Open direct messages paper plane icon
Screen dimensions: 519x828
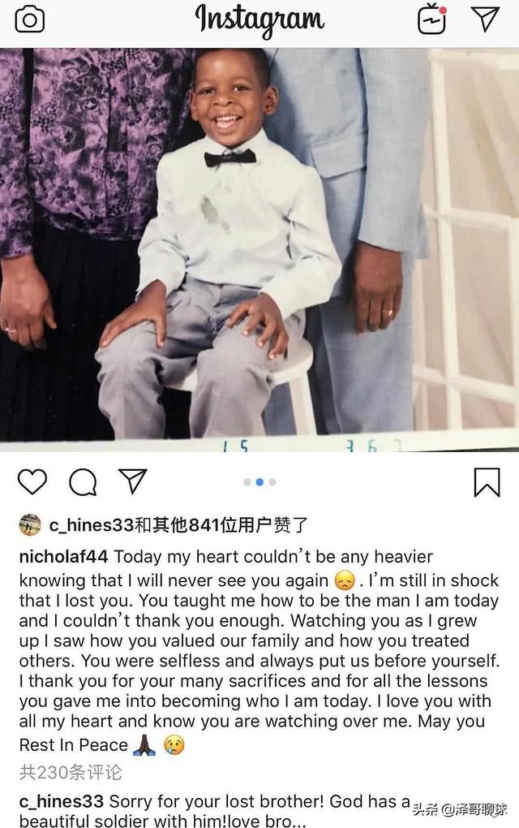485,19
